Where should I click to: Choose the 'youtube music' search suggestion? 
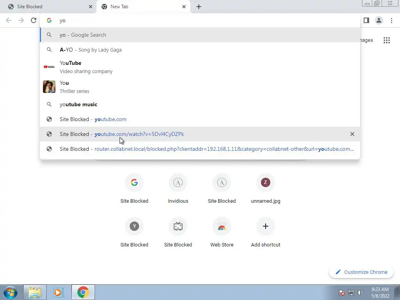coord(200,104)
